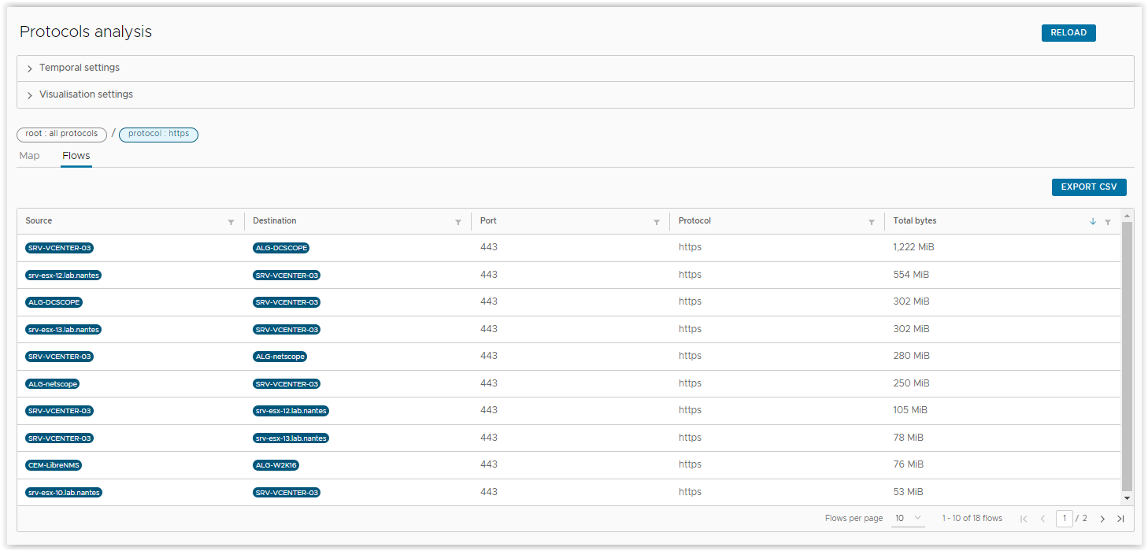Click the table vertical scrollbar thumb

[x=1127, y=357]
